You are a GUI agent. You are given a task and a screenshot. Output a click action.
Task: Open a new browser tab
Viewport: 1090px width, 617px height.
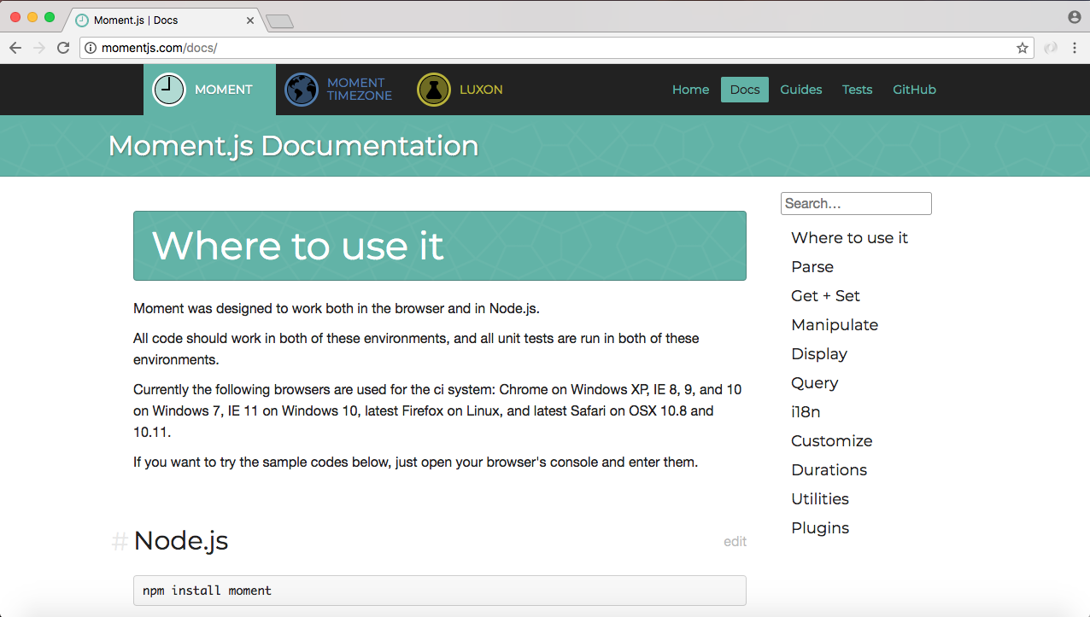(x=279, y=21)
